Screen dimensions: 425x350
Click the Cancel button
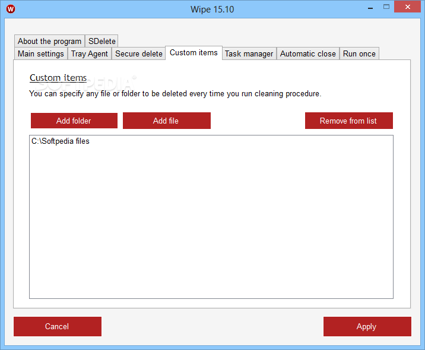click(58, 326)
